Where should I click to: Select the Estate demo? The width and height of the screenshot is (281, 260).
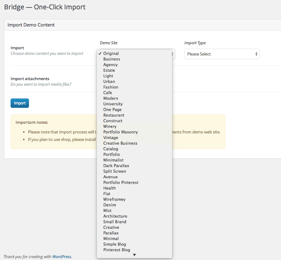134,70
